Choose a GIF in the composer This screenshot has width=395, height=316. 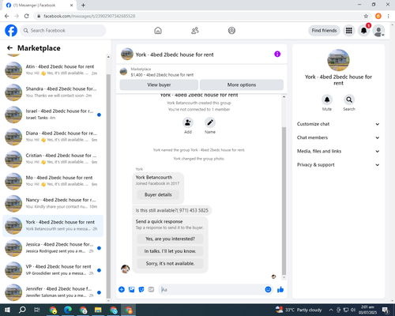click(x=151, y=290)
